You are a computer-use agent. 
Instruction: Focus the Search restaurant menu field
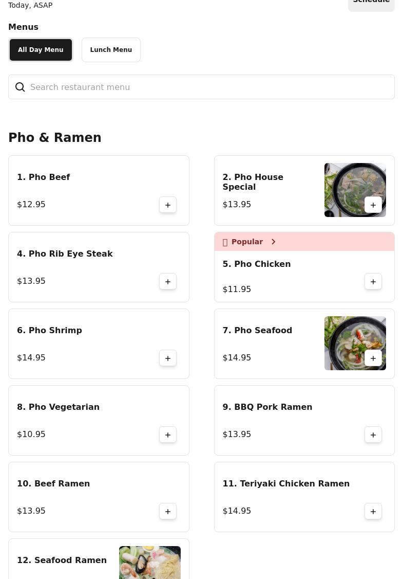(x=205, y=87)
